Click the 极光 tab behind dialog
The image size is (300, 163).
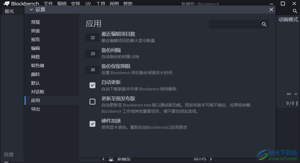[9, 11]
